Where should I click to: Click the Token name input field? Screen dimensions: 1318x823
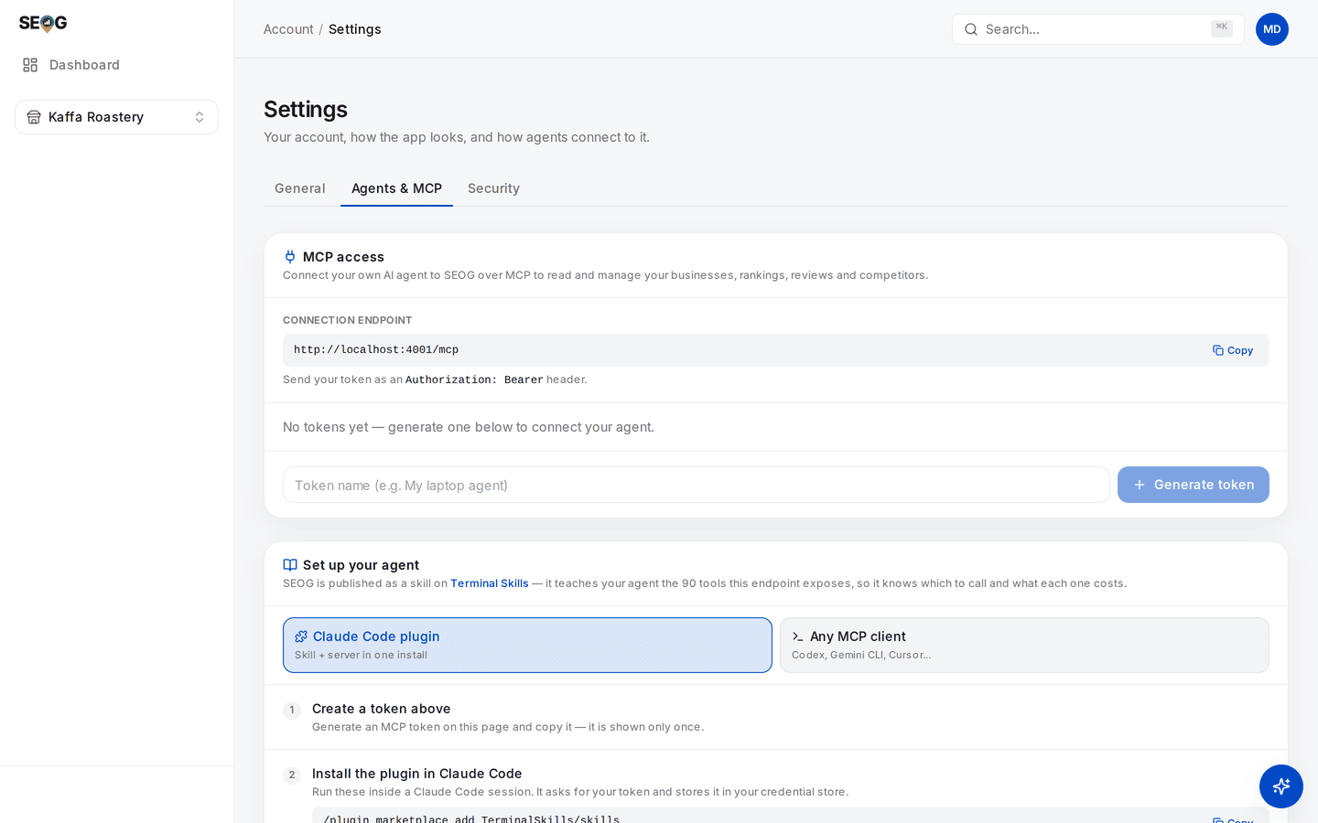696,485
